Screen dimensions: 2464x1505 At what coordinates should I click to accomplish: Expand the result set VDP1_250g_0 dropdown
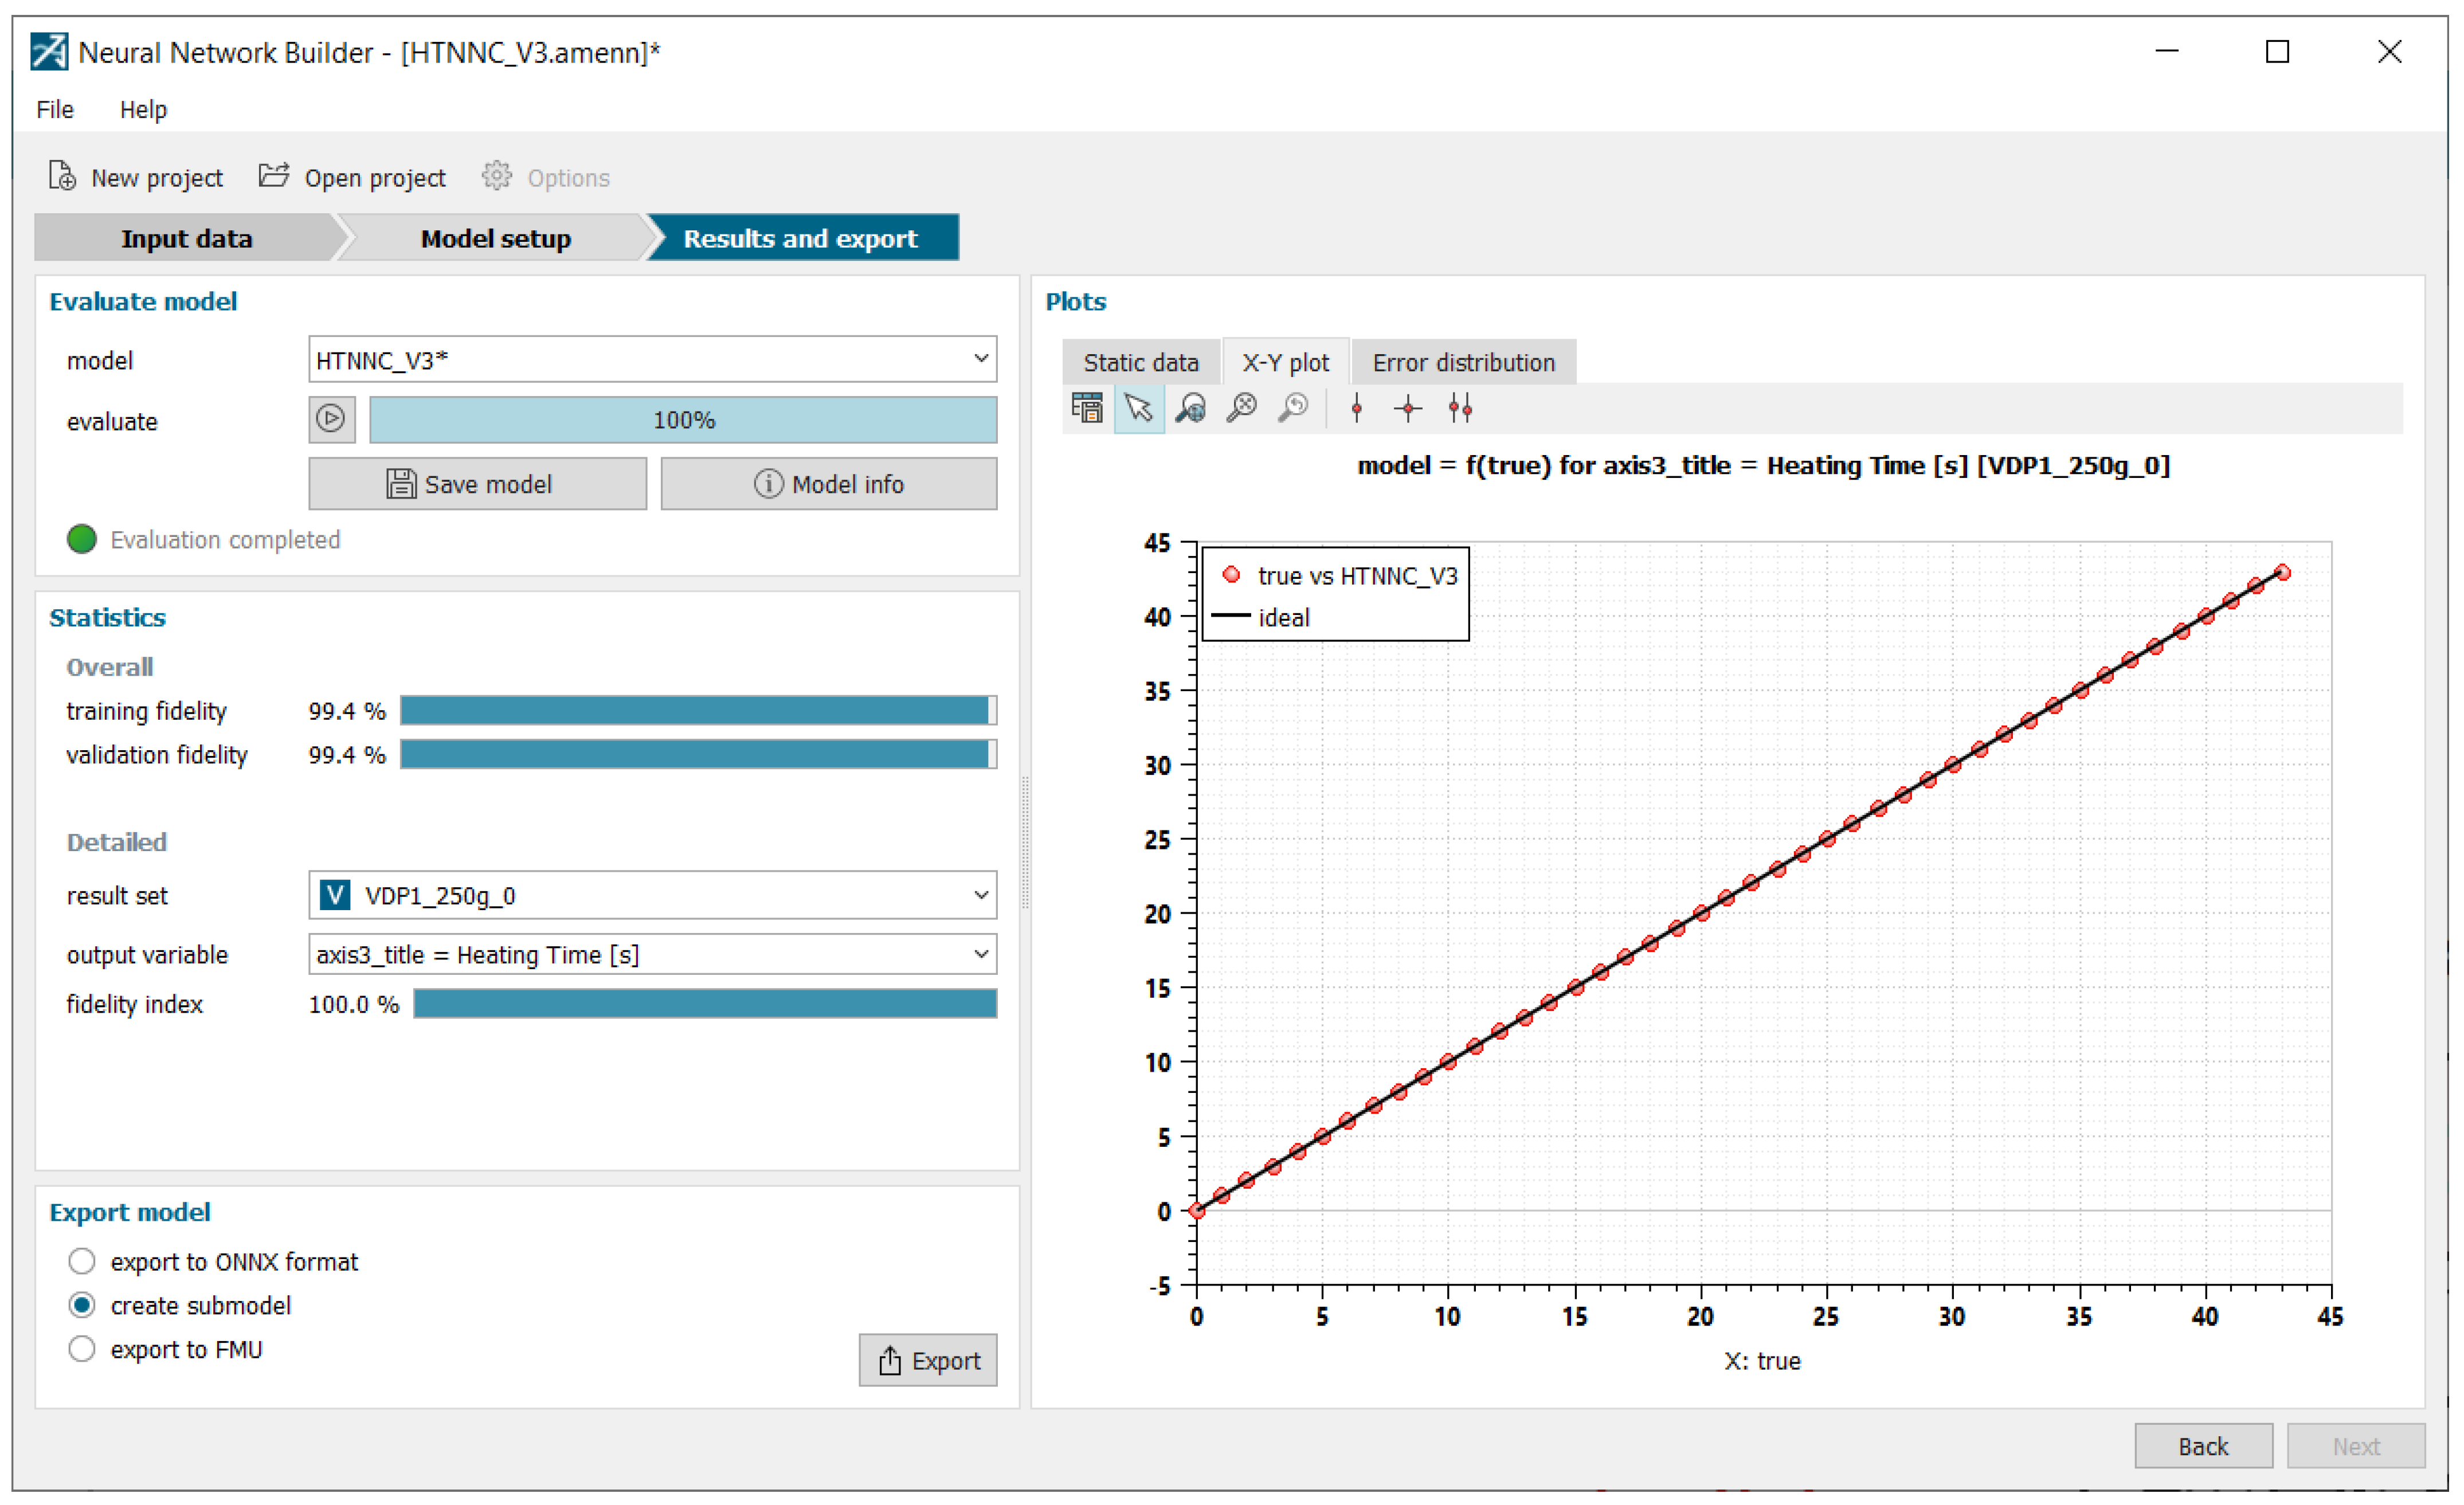pyautogui.click(x=652, y=895)
